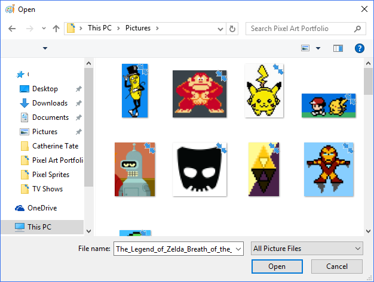Open the address bar history dropdown
374x282 pixels.
(220, 29)
